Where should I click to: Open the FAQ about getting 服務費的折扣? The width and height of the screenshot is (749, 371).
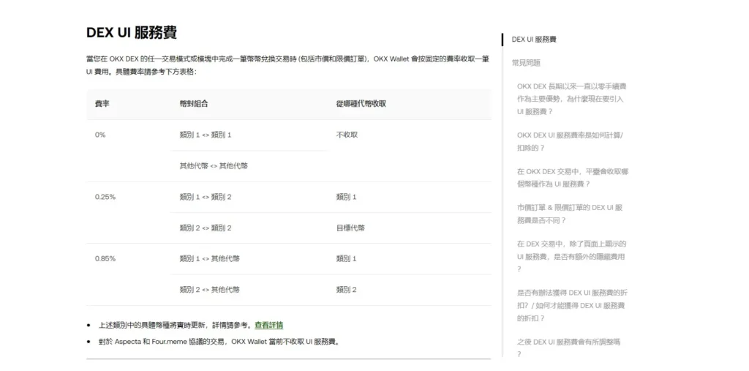pos(572,305)
